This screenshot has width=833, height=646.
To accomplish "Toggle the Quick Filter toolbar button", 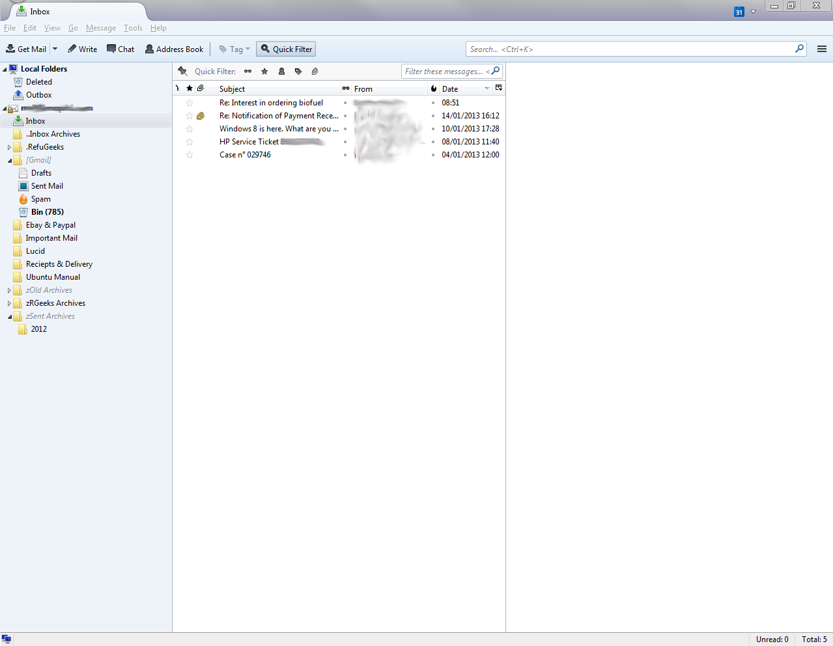I will (x=286, y=49).
